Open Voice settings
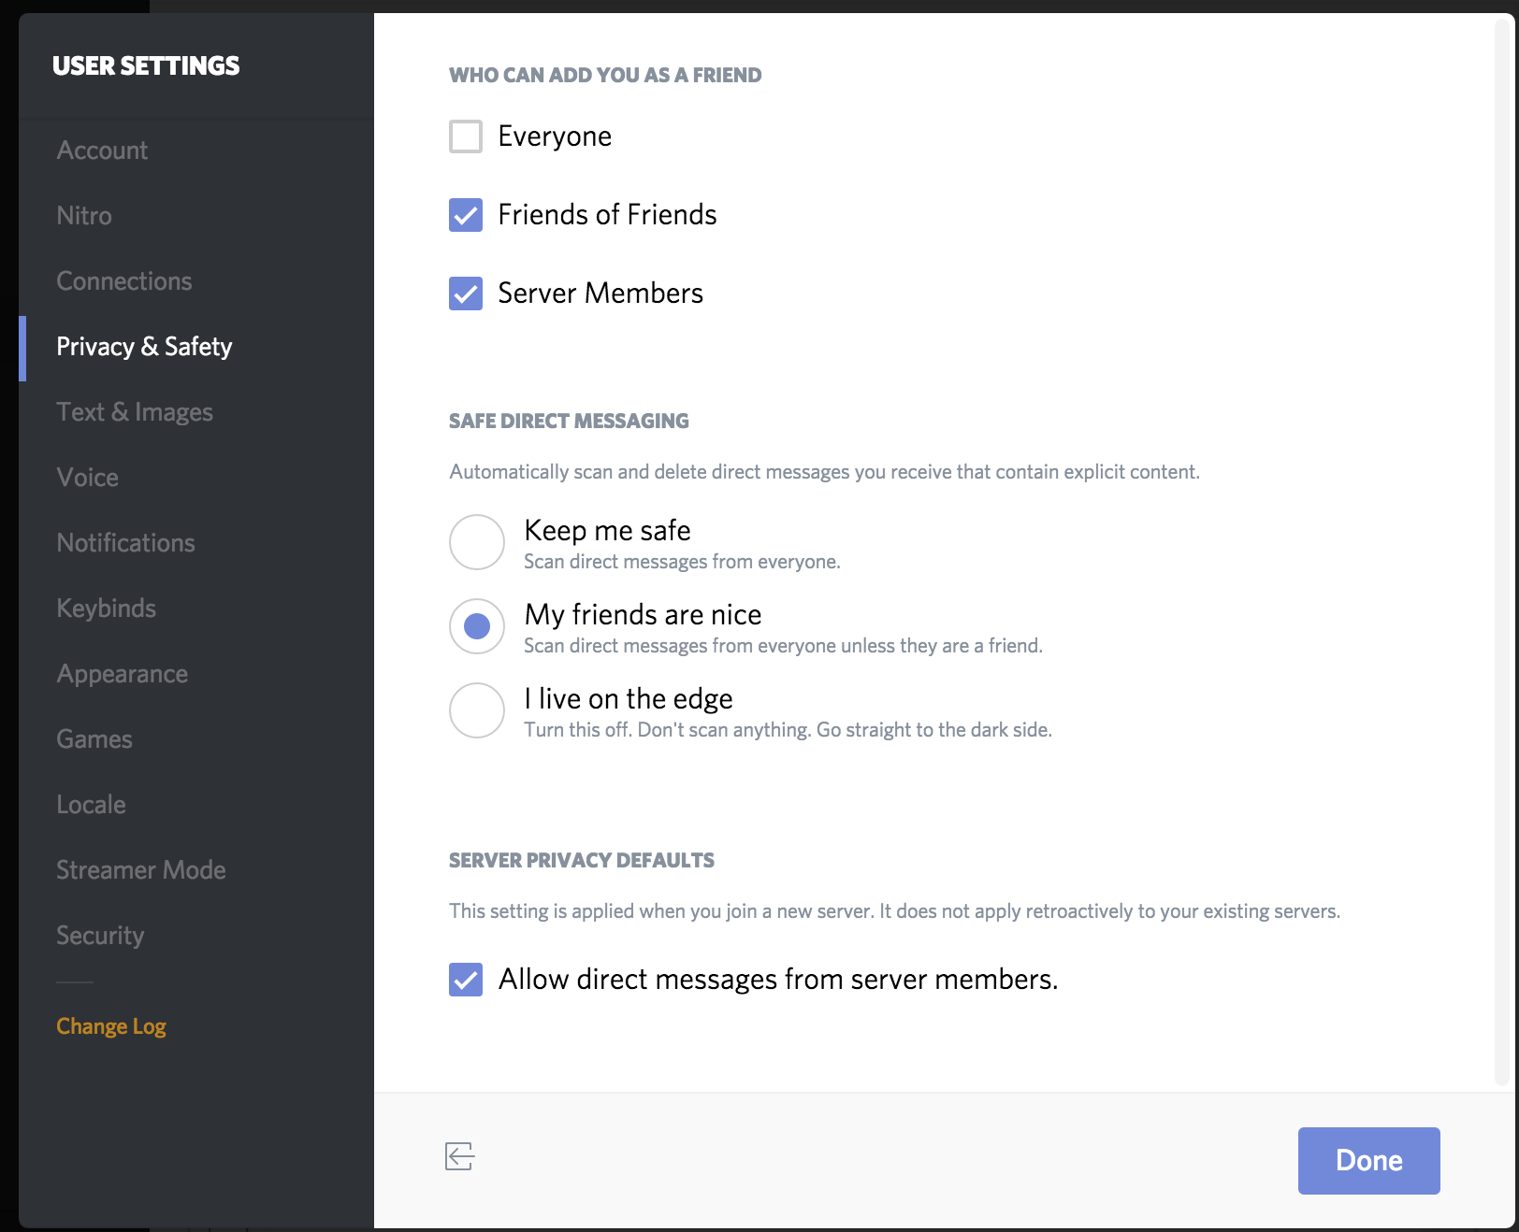The image size is (1519, 1232). coord(88,478)
